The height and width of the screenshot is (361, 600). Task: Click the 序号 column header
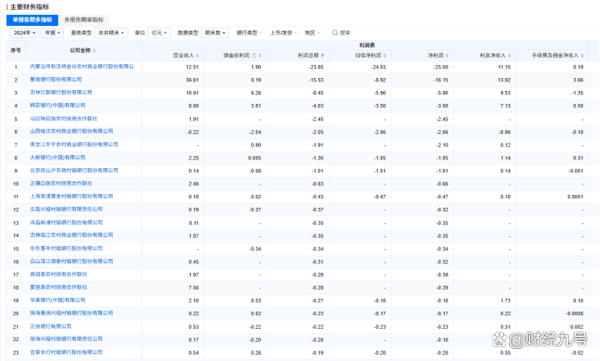click(x=16, y=50)
